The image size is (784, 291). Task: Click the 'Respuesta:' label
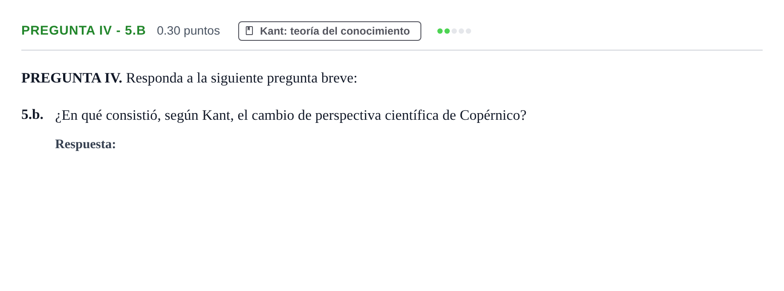tap(85, 144)
